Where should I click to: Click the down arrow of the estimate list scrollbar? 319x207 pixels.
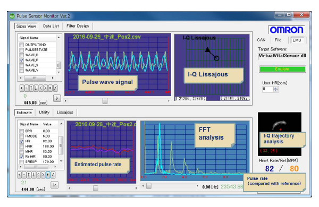pos(61,161)
